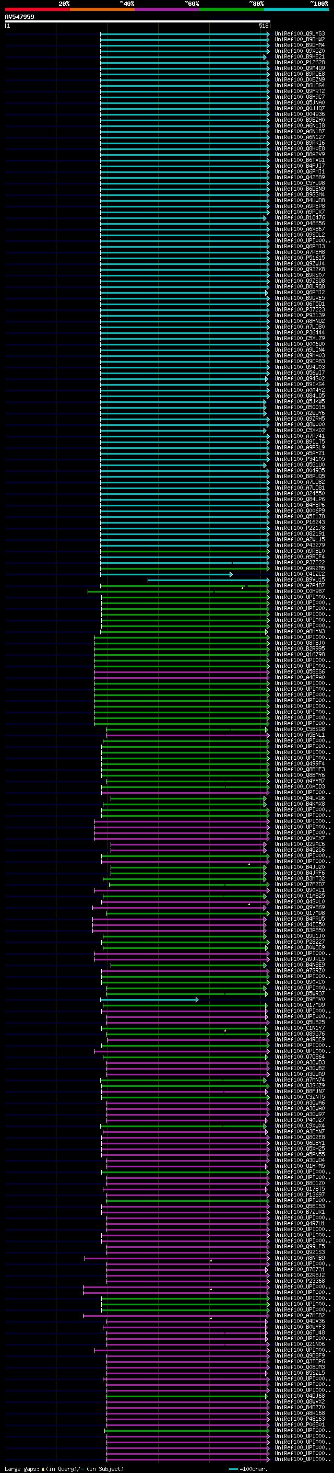Select label UniRef100_A5ENL1

coord(300,735)
